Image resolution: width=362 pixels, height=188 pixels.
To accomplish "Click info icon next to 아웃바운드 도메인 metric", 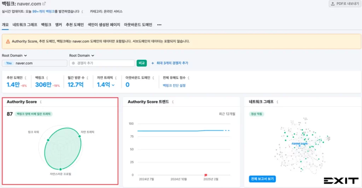I will click(153, 78).
